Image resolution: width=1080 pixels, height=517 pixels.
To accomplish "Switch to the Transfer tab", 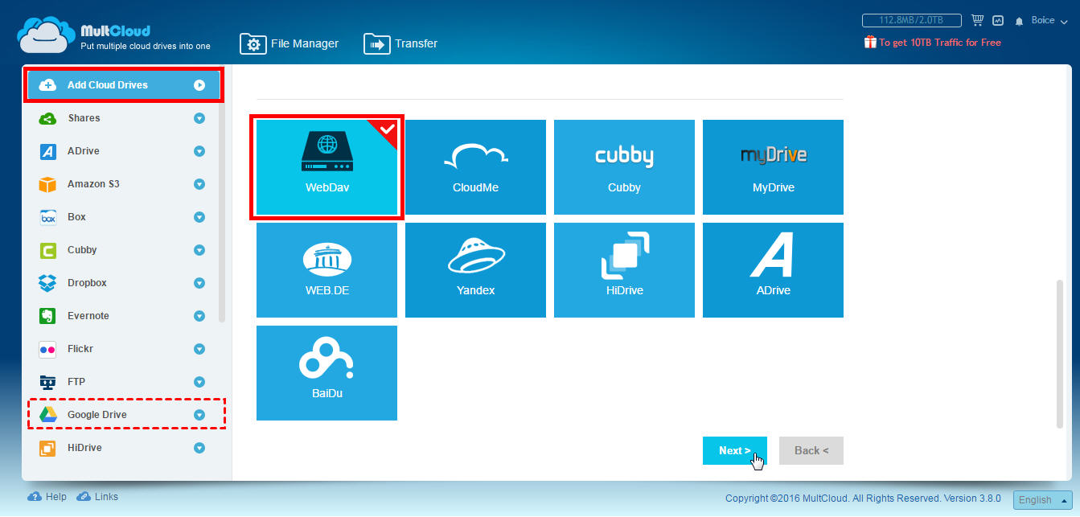I will pyautogui.click(x=400, y=43).
